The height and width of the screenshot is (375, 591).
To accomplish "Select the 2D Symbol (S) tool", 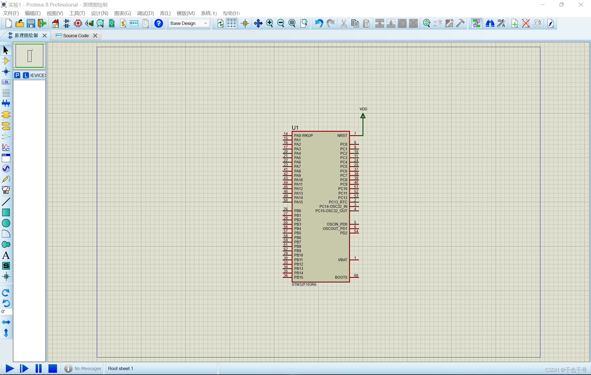I will coord(6,266).
